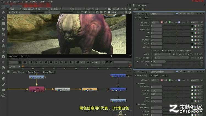The width and height of the screenshot is (206, 116).
Task: Click play forward in viewer transport
Action: click(x=61, y=62)
